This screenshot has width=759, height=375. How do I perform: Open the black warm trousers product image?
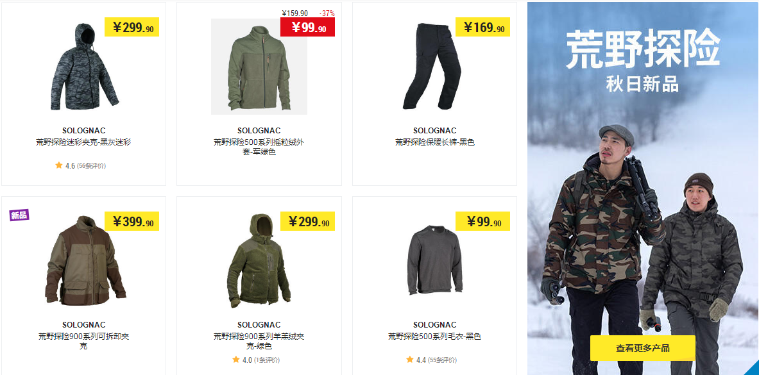tap(432, 66)
